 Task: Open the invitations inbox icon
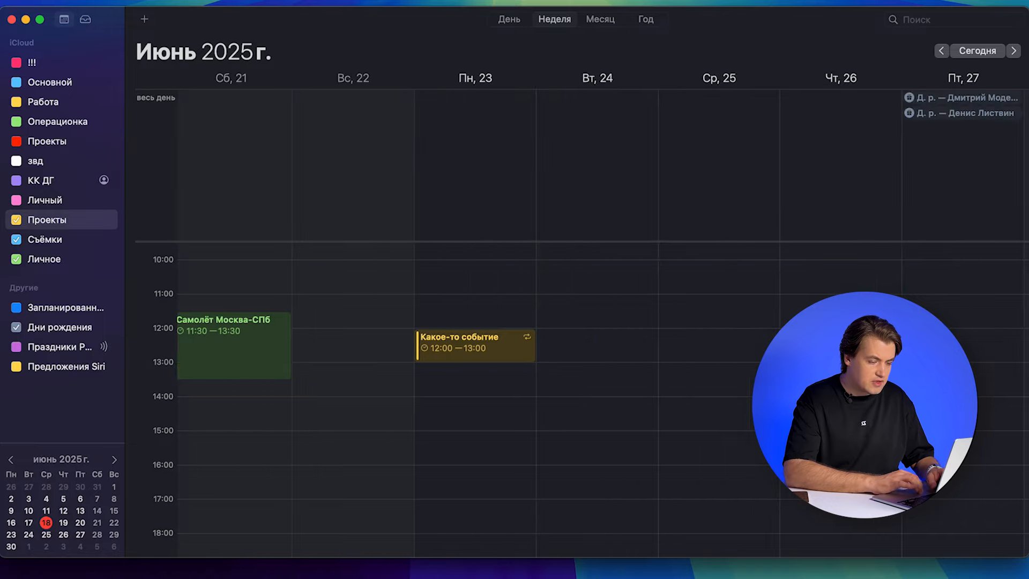pos(85,19)
